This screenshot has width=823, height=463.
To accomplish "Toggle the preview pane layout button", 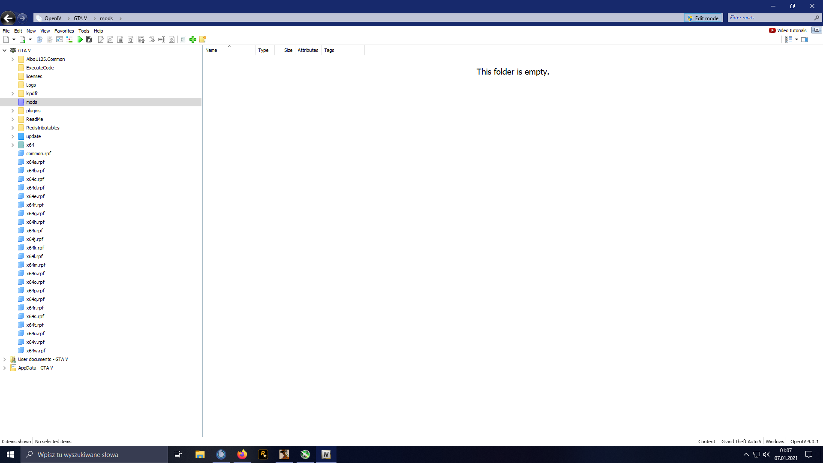I will [805, 39].
